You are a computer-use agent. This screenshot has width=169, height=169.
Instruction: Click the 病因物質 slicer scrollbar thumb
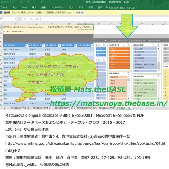click(159, 66)
